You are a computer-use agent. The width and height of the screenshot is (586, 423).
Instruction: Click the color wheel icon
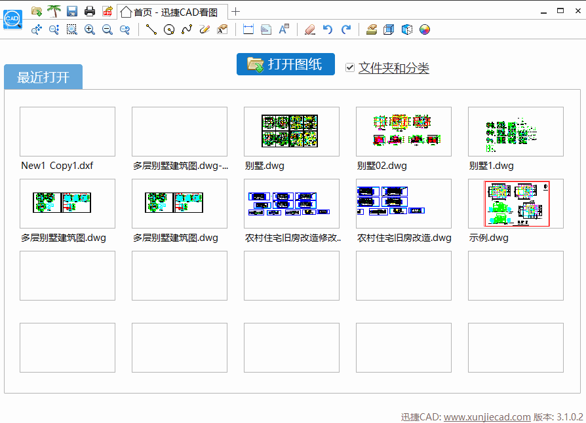(x=425, y=29)
